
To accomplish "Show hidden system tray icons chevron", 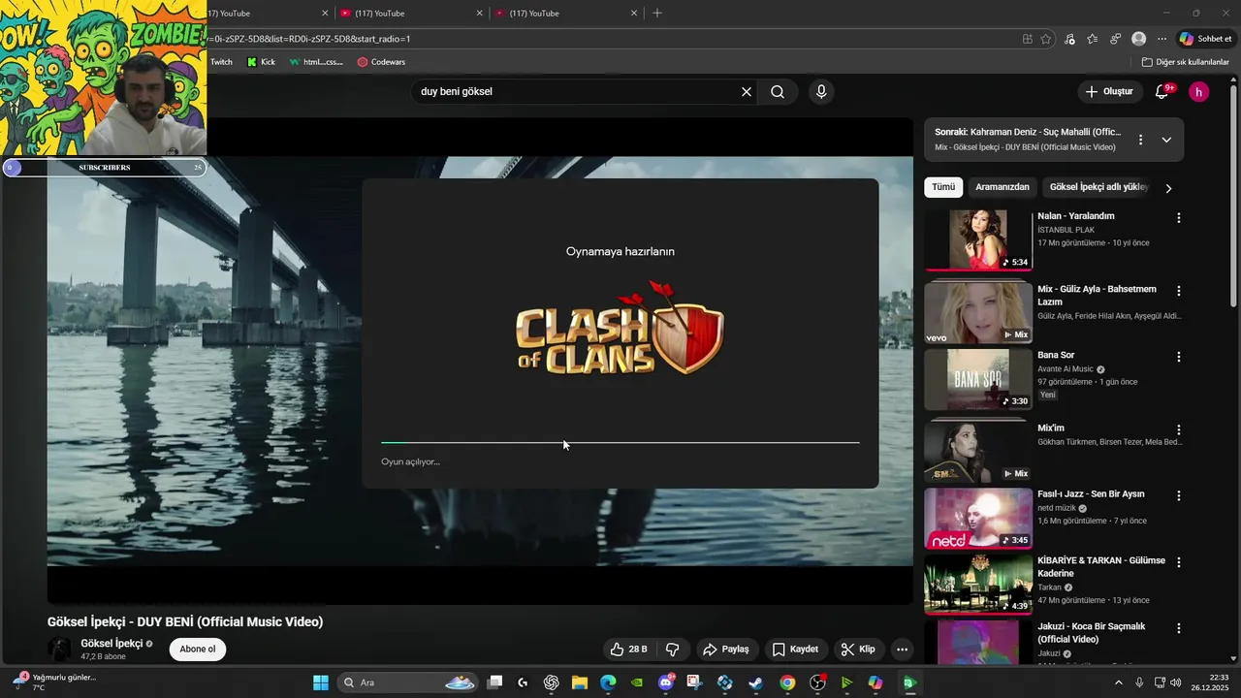I will (1119, 682).
